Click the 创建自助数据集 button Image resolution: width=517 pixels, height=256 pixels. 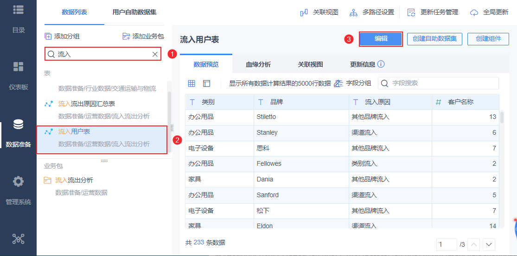pos(434,39)
